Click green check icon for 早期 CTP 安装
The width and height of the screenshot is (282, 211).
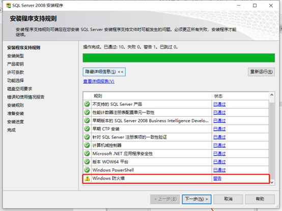click(x=87, y=129)
